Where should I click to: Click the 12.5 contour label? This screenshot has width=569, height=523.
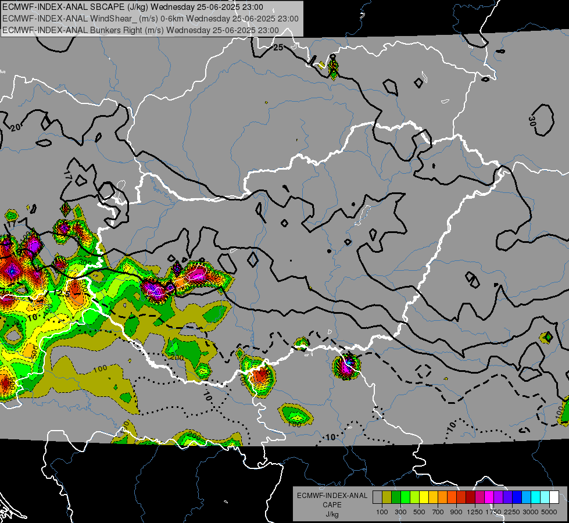[x=62, y=292]
